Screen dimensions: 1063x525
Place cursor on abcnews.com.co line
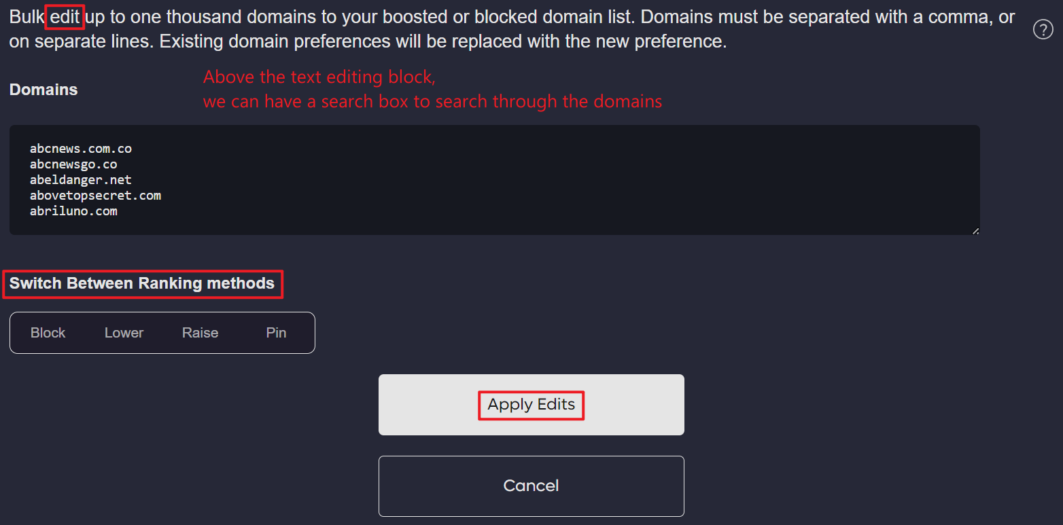[x=80, y=149]
